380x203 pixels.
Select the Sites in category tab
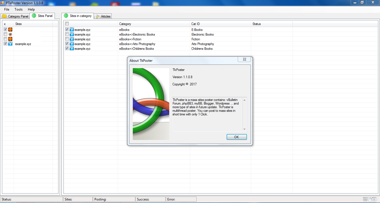coord(78,16)
